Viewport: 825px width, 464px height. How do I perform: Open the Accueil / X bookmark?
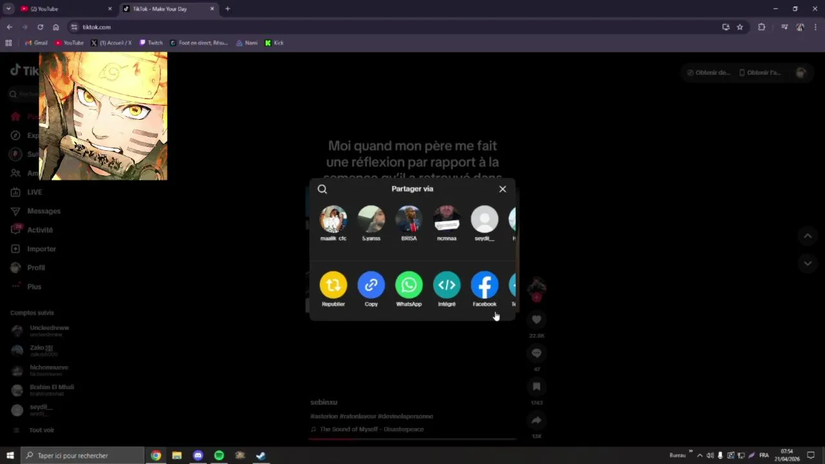tap(112, 43)
